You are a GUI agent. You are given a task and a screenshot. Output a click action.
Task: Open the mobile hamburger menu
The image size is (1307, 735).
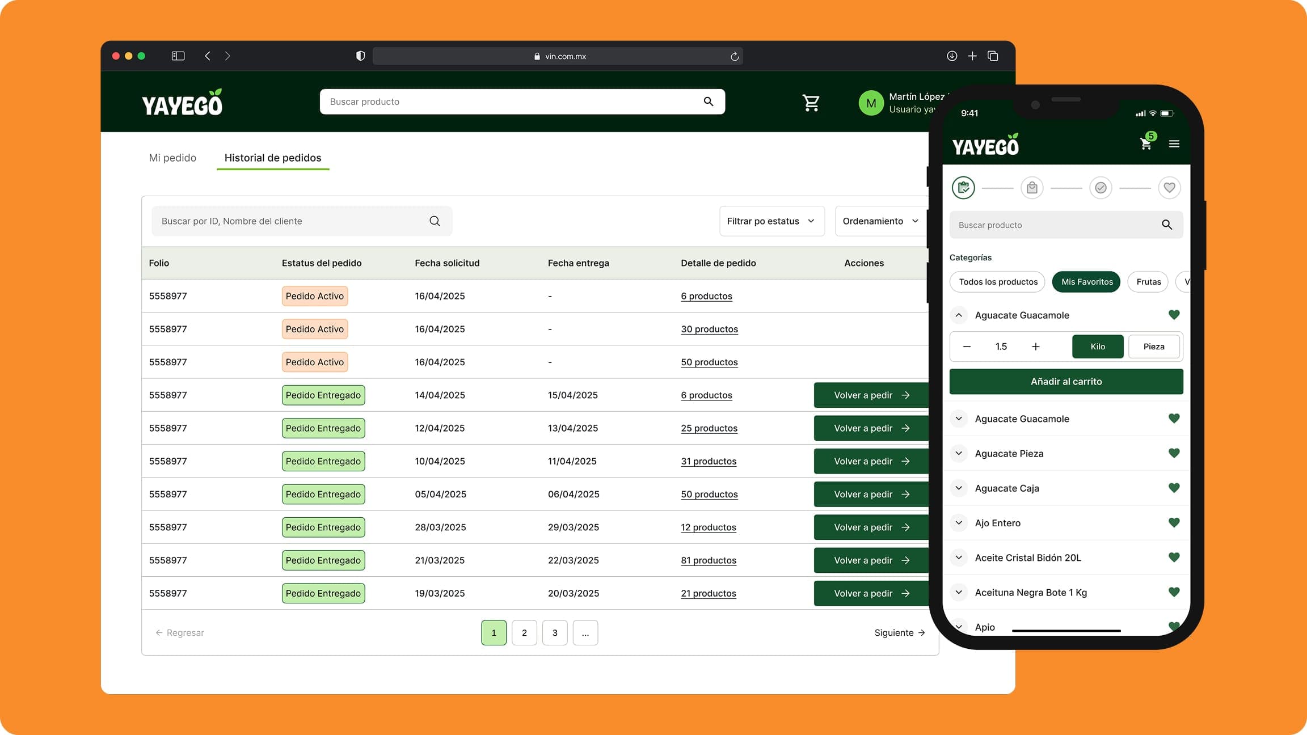tap(1174, 144)
